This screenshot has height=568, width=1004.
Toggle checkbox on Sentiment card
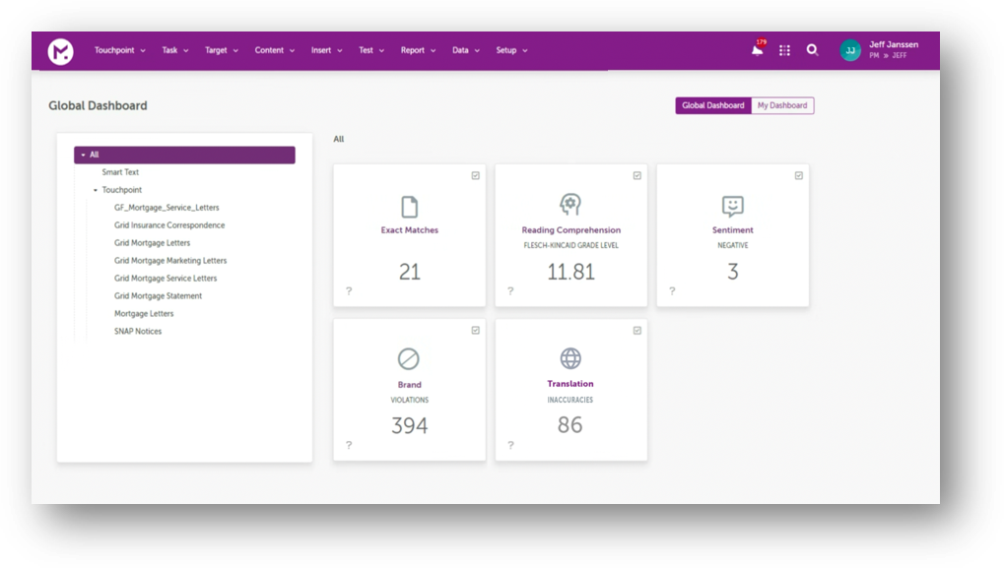click(799, 175)
